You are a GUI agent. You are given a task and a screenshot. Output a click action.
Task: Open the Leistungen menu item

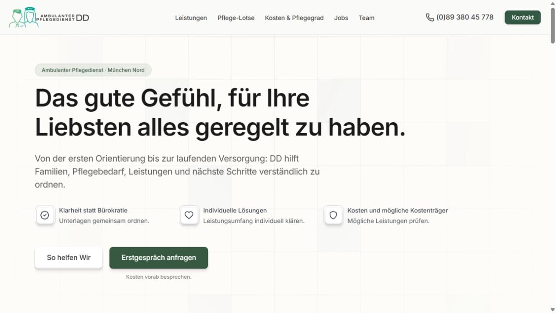[x=191, y=18]
